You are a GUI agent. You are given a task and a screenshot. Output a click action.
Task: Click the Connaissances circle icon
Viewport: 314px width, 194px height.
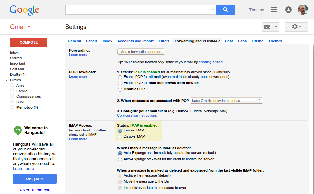click(12, 96)
